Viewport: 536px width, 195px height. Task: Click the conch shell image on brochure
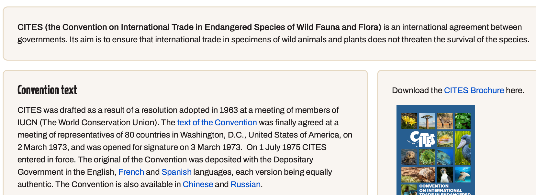(445, 139)
